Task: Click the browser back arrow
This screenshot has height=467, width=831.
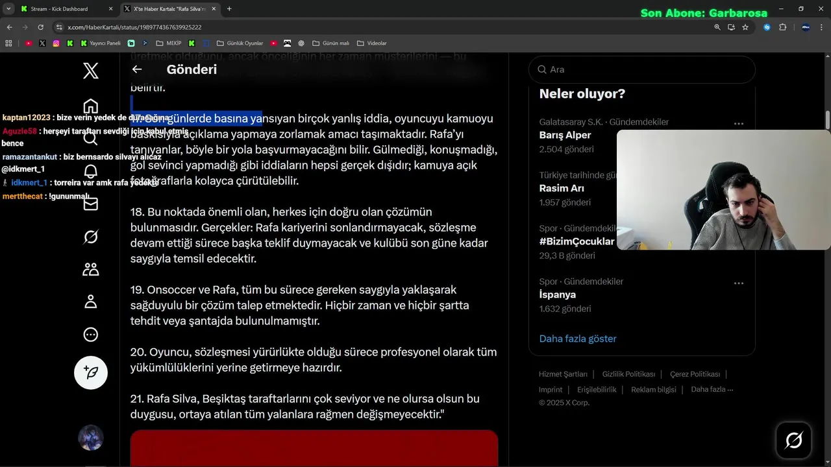Action: coord(9,27)
